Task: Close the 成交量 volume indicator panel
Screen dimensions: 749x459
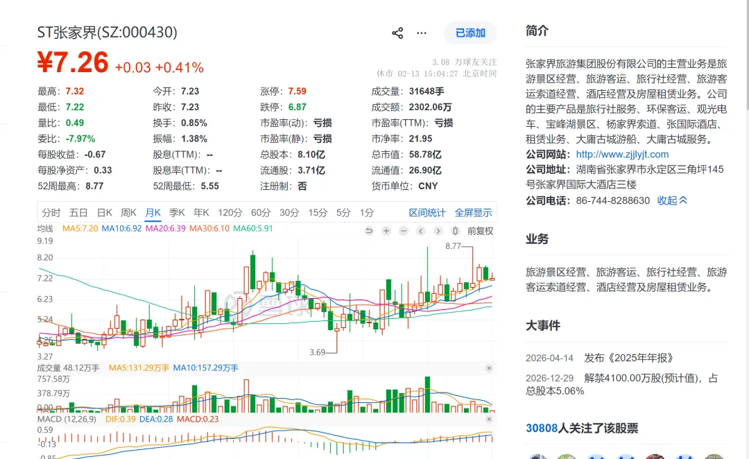Action: pyautogui.click(x=489, y=367)
